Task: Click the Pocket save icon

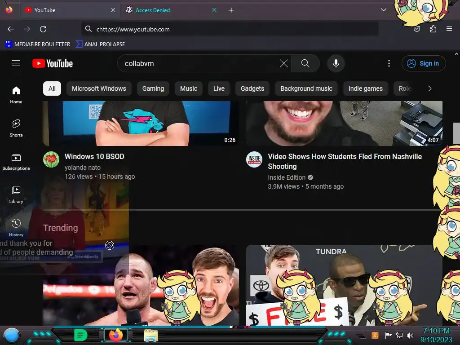Action: 417,29
